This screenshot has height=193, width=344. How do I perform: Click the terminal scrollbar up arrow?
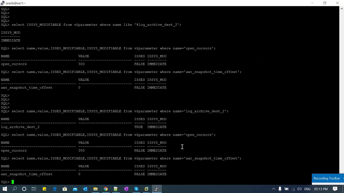342,9
